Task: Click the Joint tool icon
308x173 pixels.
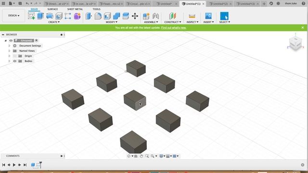Action: click(x=155, y=16)
